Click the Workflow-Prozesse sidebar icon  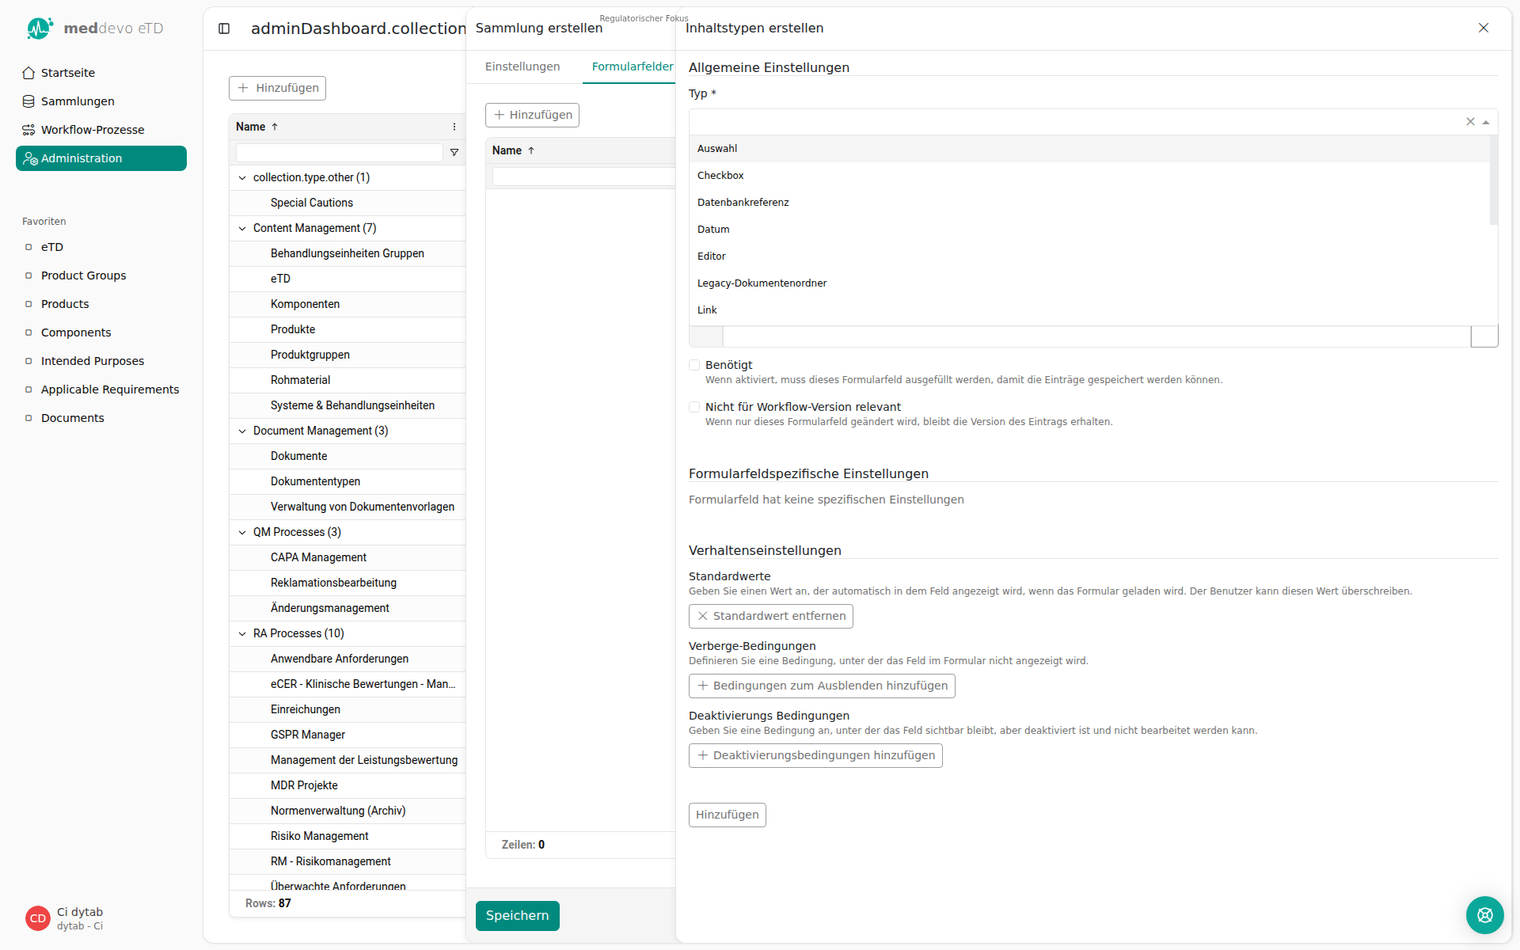coord(28,130)
